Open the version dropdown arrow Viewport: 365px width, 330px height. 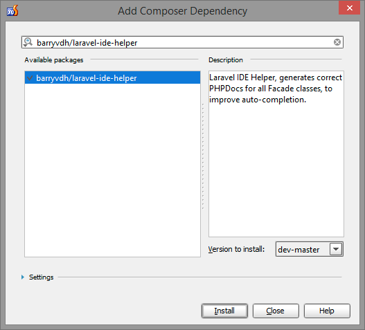tap(336, 249)
